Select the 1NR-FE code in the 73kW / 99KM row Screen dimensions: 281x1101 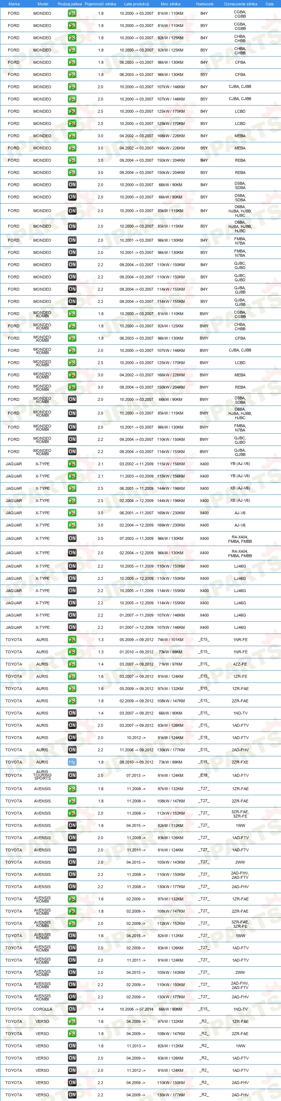240,652
